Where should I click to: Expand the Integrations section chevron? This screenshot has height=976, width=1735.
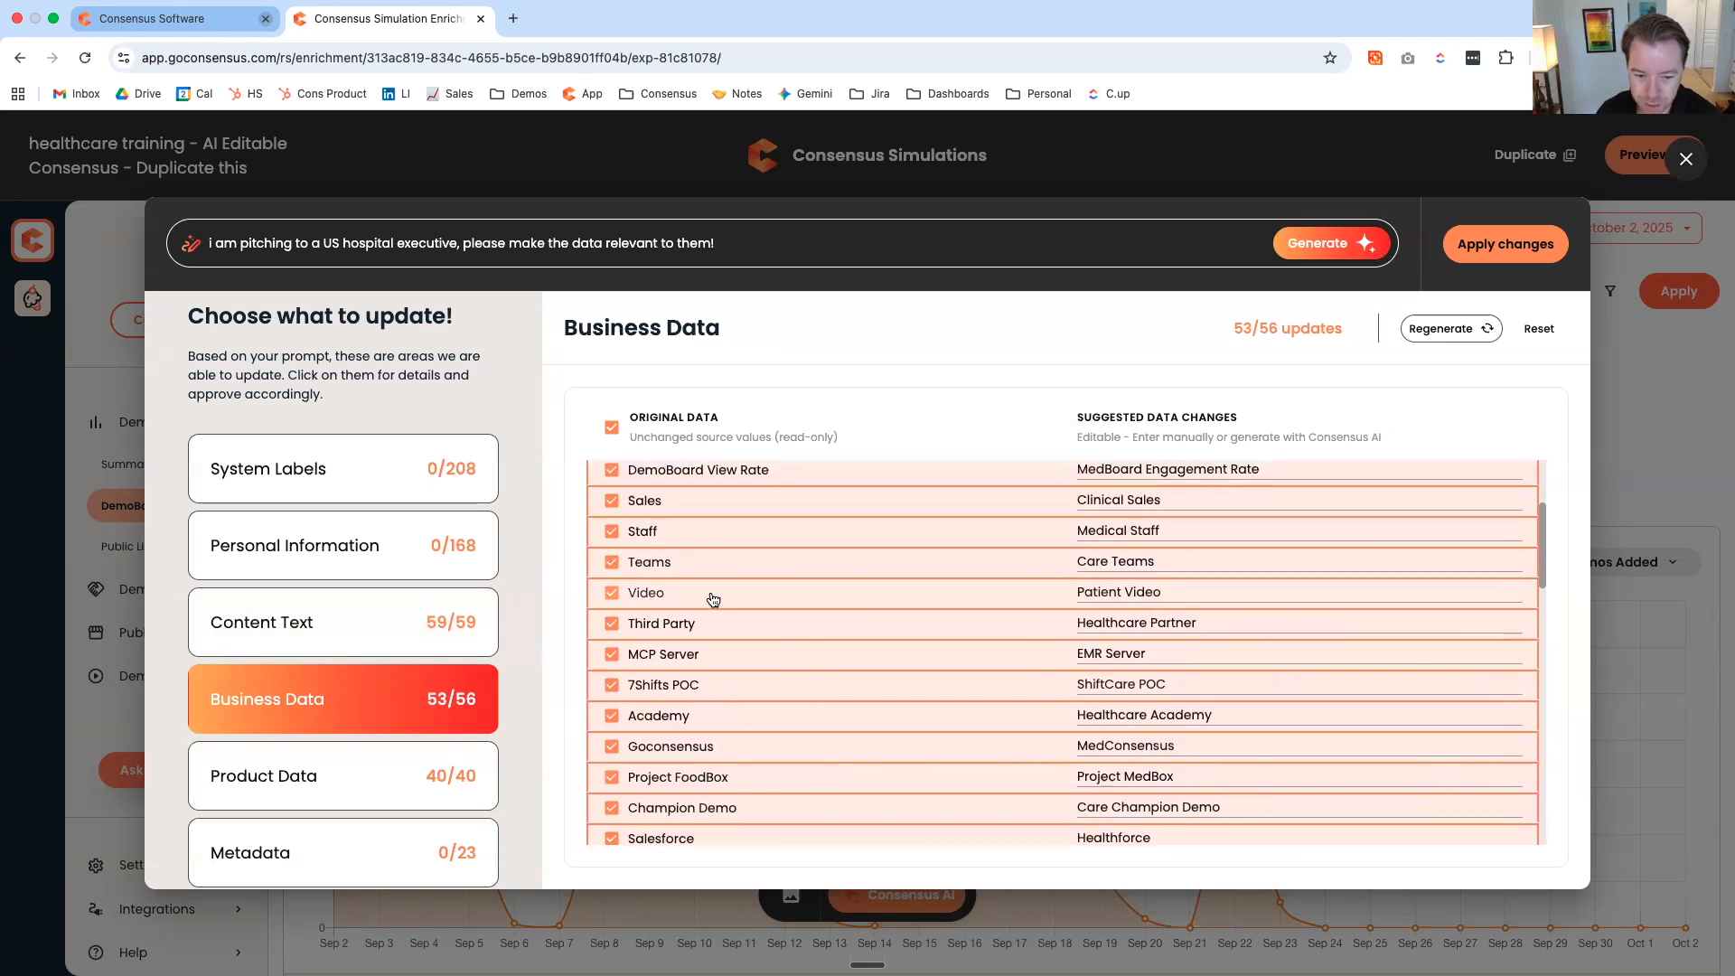(238, 909)
